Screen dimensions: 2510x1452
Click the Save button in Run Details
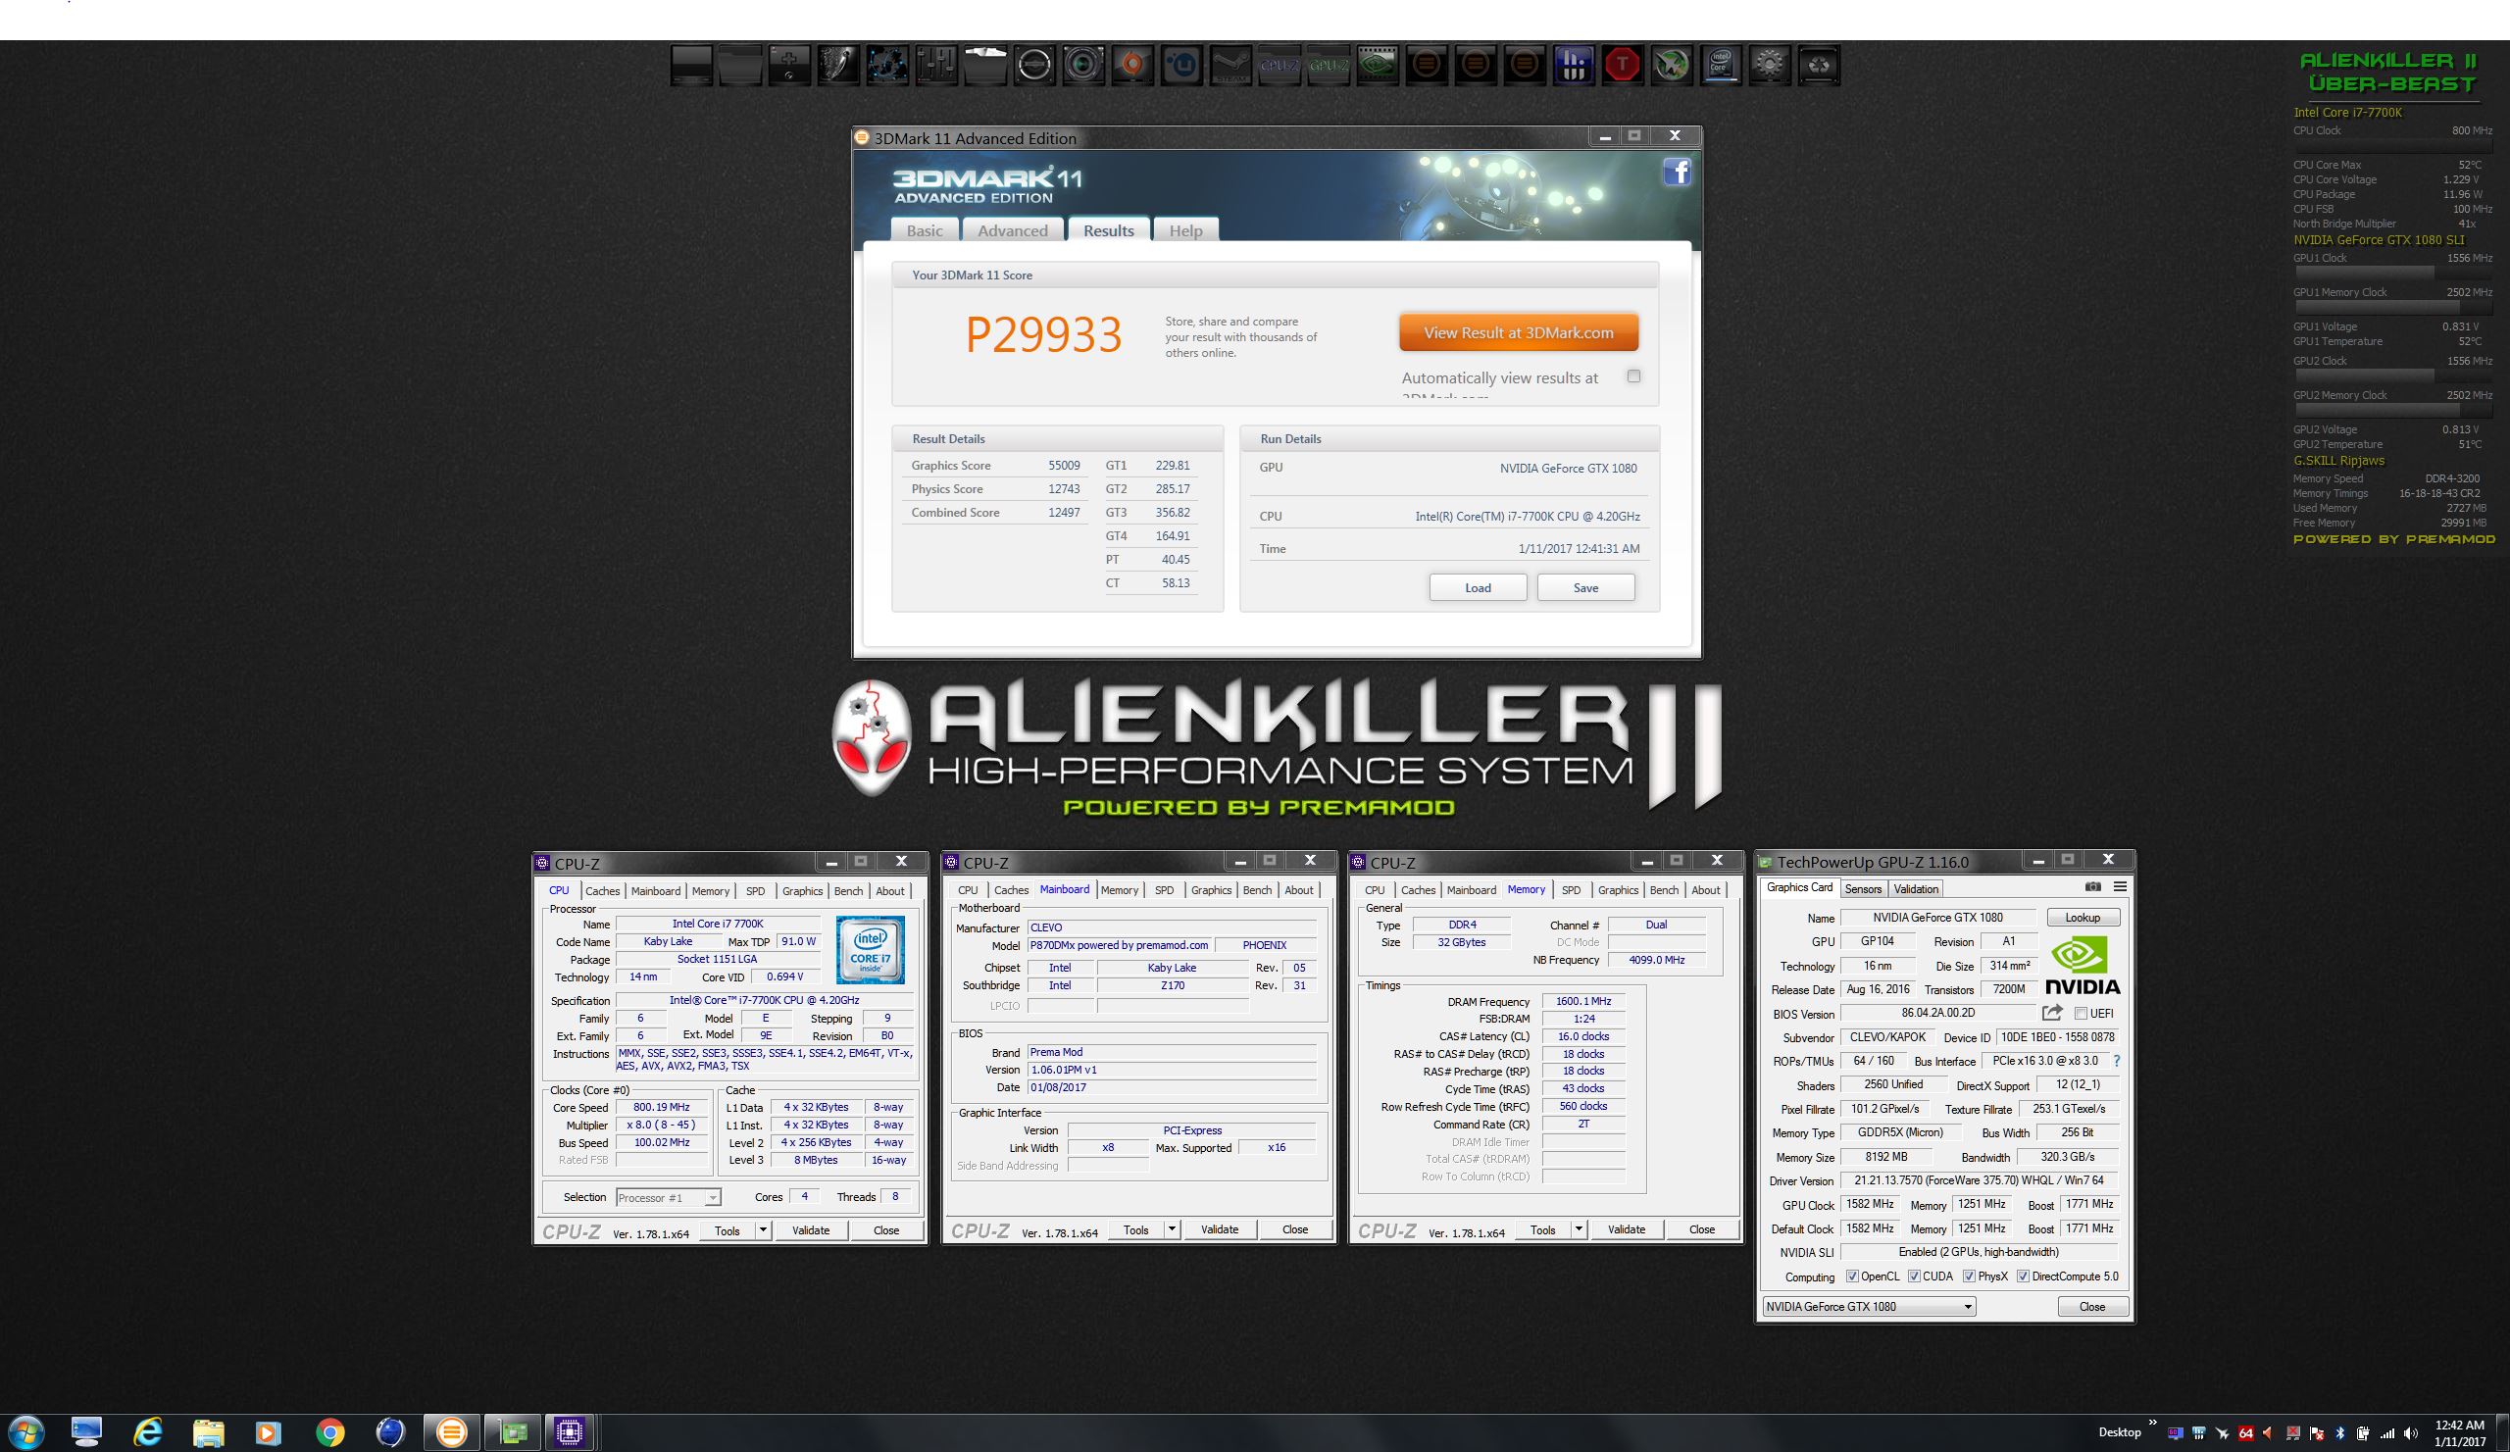pos(1585,587)
